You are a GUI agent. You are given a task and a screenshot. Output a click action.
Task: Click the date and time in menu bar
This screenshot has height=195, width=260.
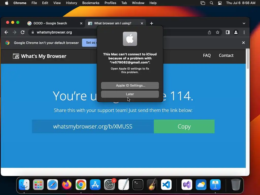241,3
